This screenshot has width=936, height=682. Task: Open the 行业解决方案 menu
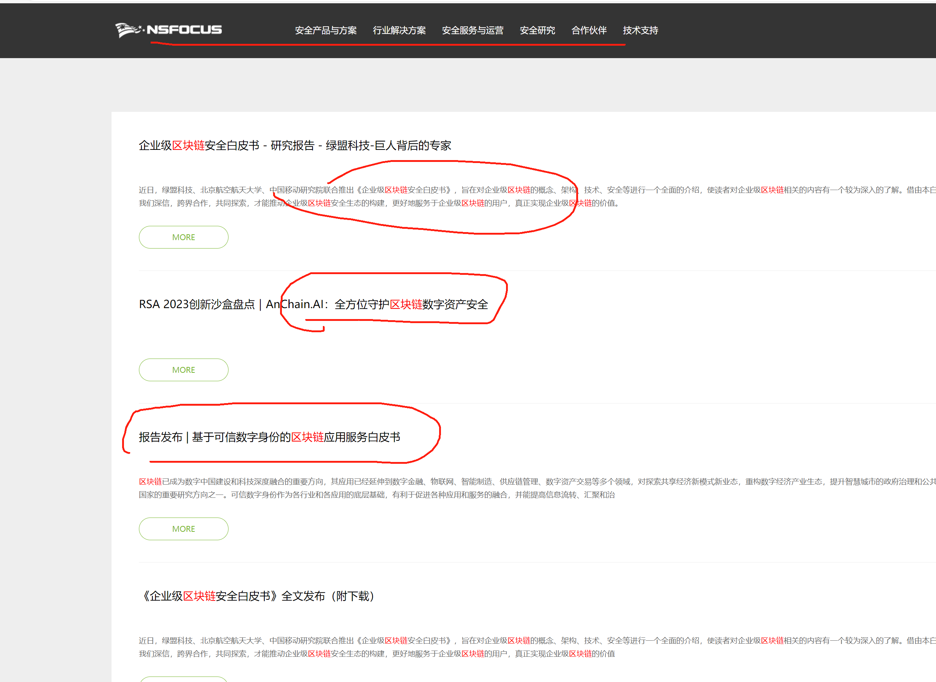[x=399, y=31]
